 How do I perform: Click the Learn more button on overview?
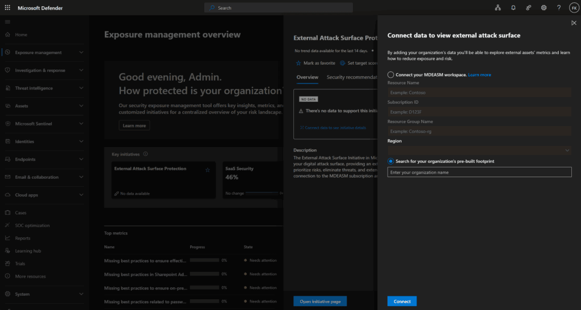(x=134, y=125)
